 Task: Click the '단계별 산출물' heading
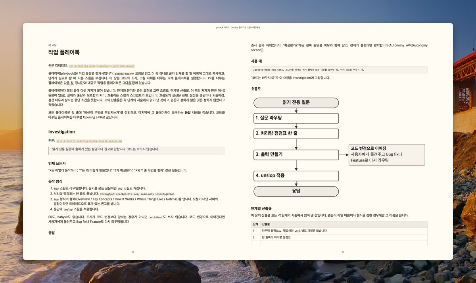click(x=261, y=208)
